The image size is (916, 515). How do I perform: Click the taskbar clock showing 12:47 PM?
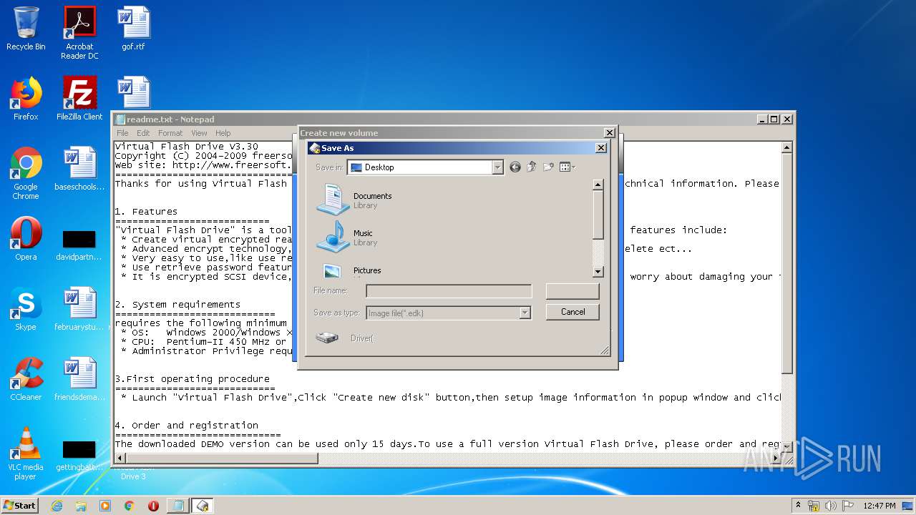click(x=879, y=506)
